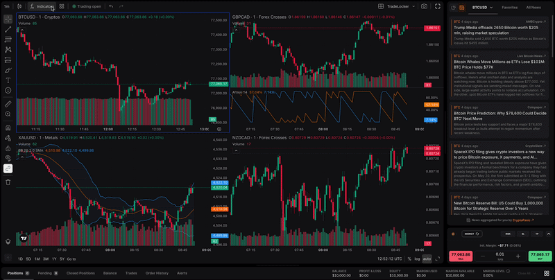Viewport: 555px width, 280px height.
Task: Select the 1Y date range
Action: tap(54, 259)
